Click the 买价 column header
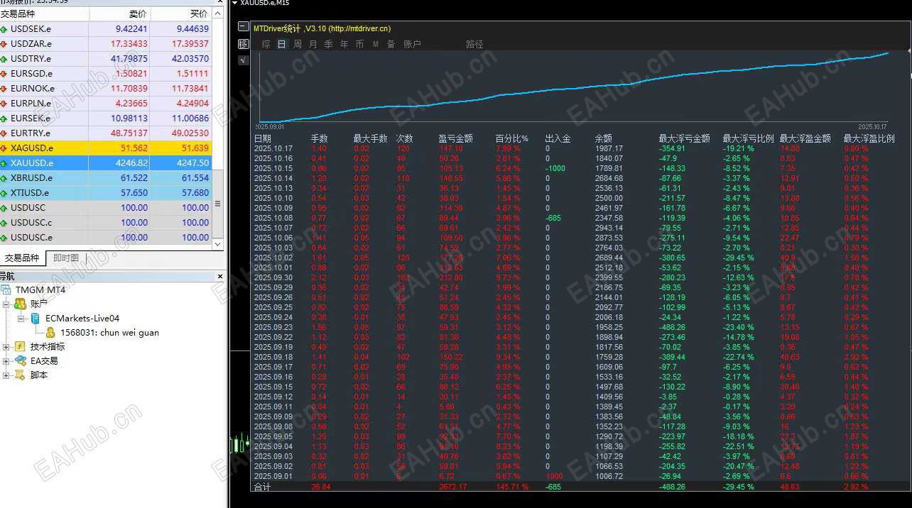Screen dimensions: 912x508 pyautogui.click(x=181, y=14)
